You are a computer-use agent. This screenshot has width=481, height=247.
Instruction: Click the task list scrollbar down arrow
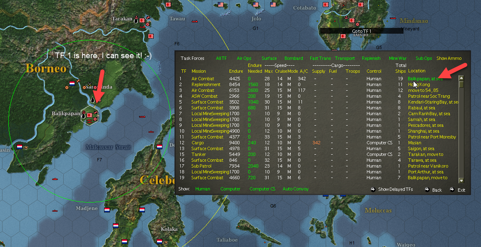coord(461,180)
